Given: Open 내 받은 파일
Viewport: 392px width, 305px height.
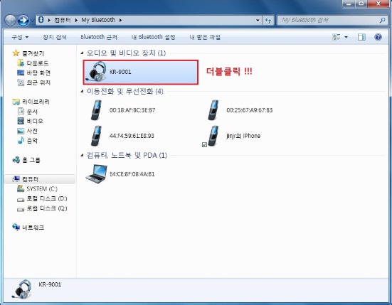Looking at the screenshot, I should coord(205,37).
